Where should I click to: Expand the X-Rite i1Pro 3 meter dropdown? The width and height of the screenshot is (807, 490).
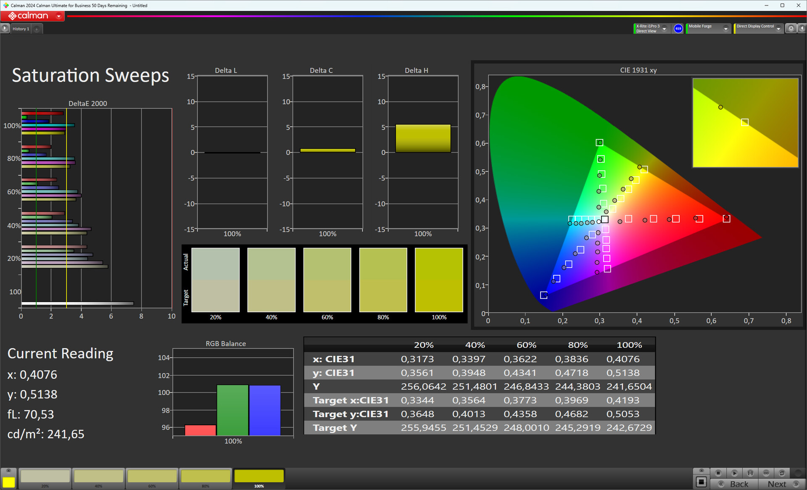[x=665, y=29]
